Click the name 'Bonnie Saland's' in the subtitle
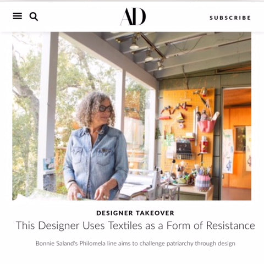The height and width of the screenshot is (264, 264). point(57,244)
